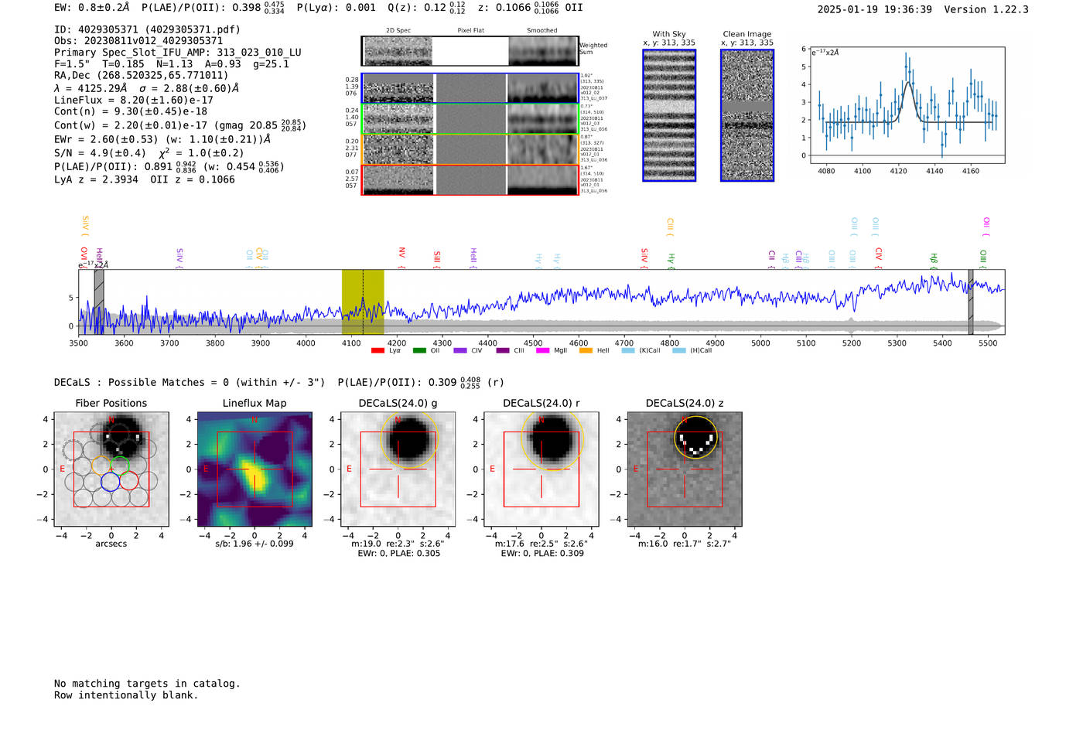1083x737 pixels.
Task: Open the Lineflux Map panel
Action: point(255,469)
